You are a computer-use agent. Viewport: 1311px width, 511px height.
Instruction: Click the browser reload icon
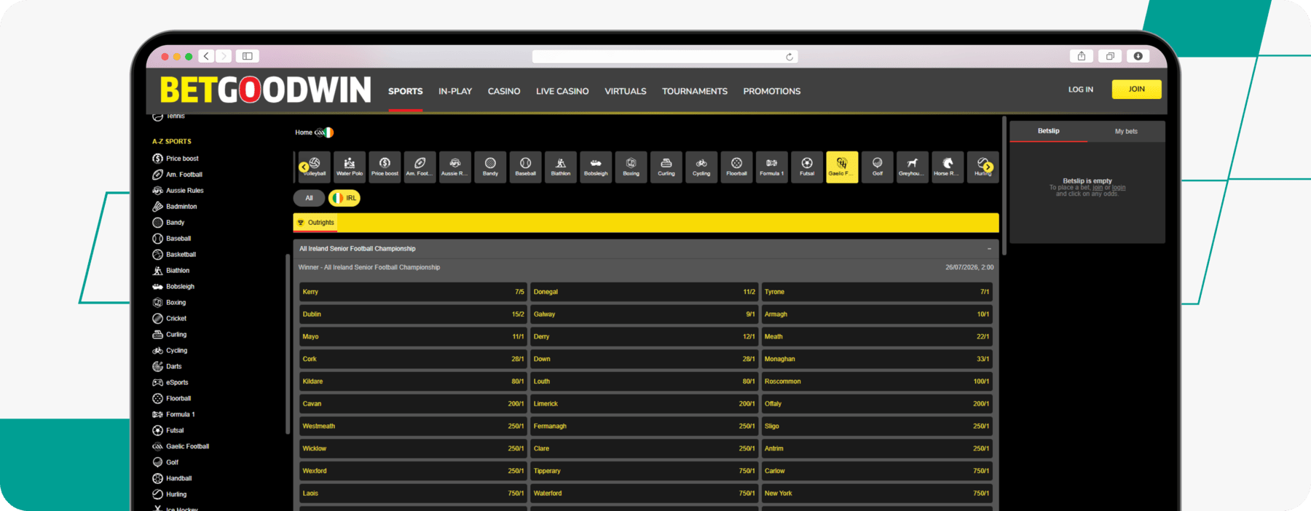[790, 57]
